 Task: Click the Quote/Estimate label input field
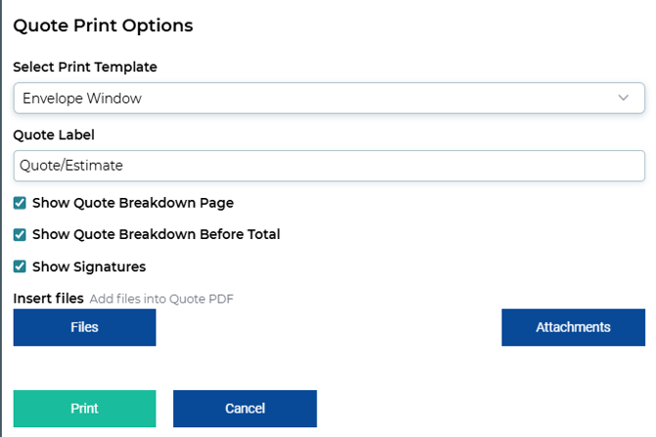coord(329,166)
